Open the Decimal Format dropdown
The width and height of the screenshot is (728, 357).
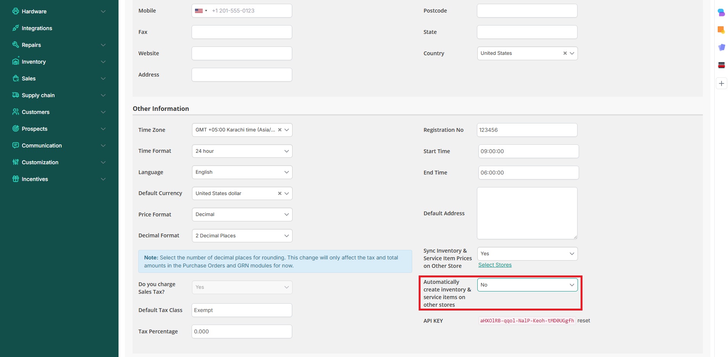[x=242, y=236]
